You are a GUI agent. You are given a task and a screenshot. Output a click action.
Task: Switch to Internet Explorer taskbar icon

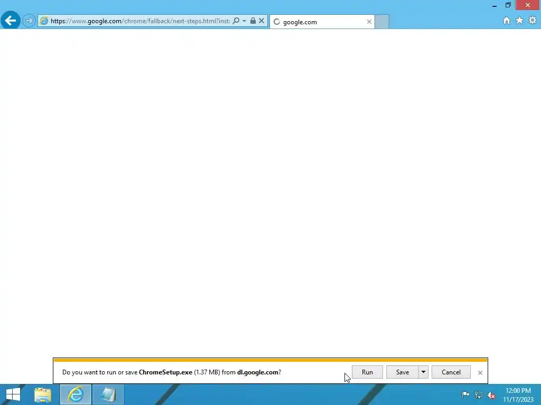(x=76, y=394)
